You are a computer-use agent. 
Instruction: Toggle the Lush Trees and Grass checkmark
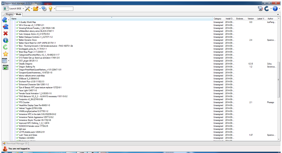[x=17, y=135]
